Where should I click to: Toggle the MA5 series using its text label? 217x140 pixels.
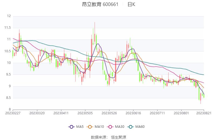pyautogui.click(x=80, y=127)
